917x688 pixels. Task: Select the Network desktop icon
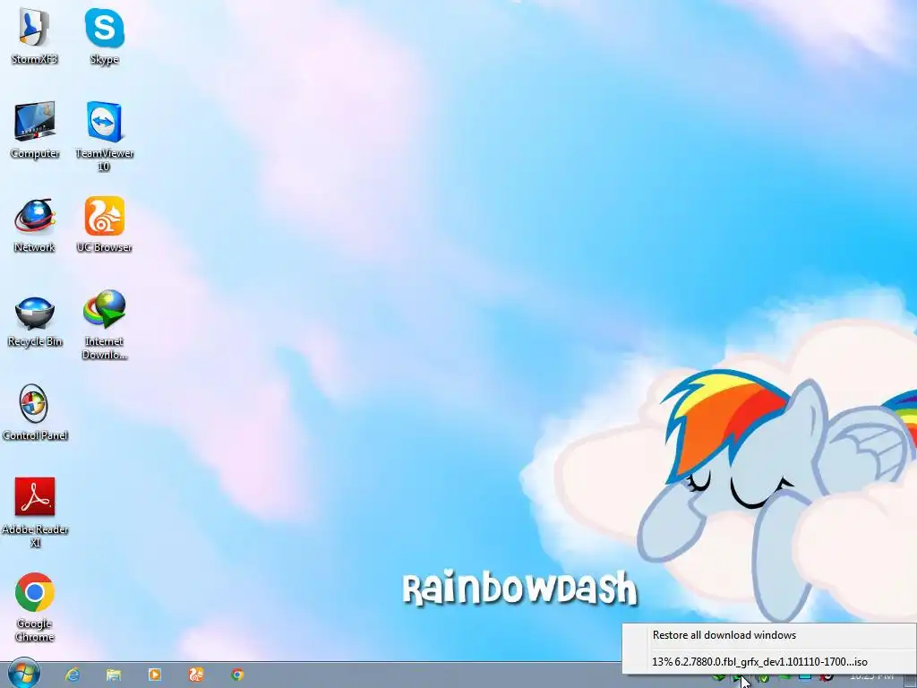(35, 225)
